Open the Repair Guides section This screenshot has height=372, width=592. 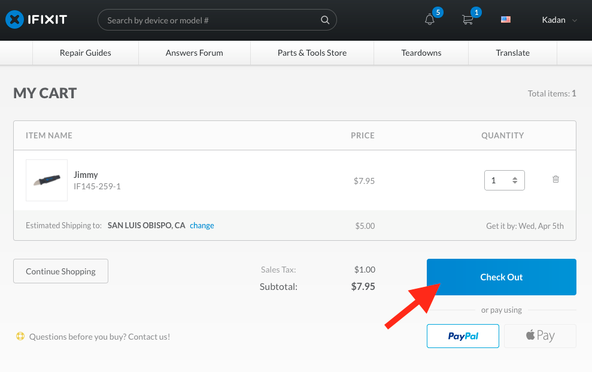tap(84, 53)
